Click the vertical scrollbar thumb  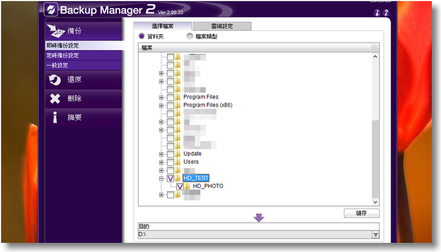[375, 159]
